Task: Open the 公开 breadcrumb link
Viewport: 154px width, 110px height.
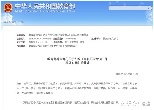Action: (x=22, y=22)
